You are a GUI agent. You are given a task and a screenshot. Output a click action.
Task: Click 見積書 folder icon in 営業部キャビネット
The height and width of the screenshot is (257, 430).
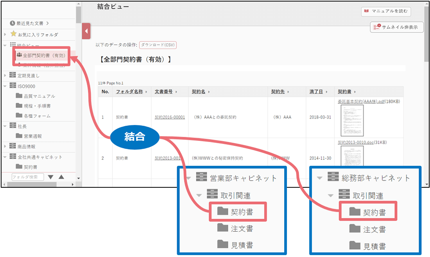(223, 244)
